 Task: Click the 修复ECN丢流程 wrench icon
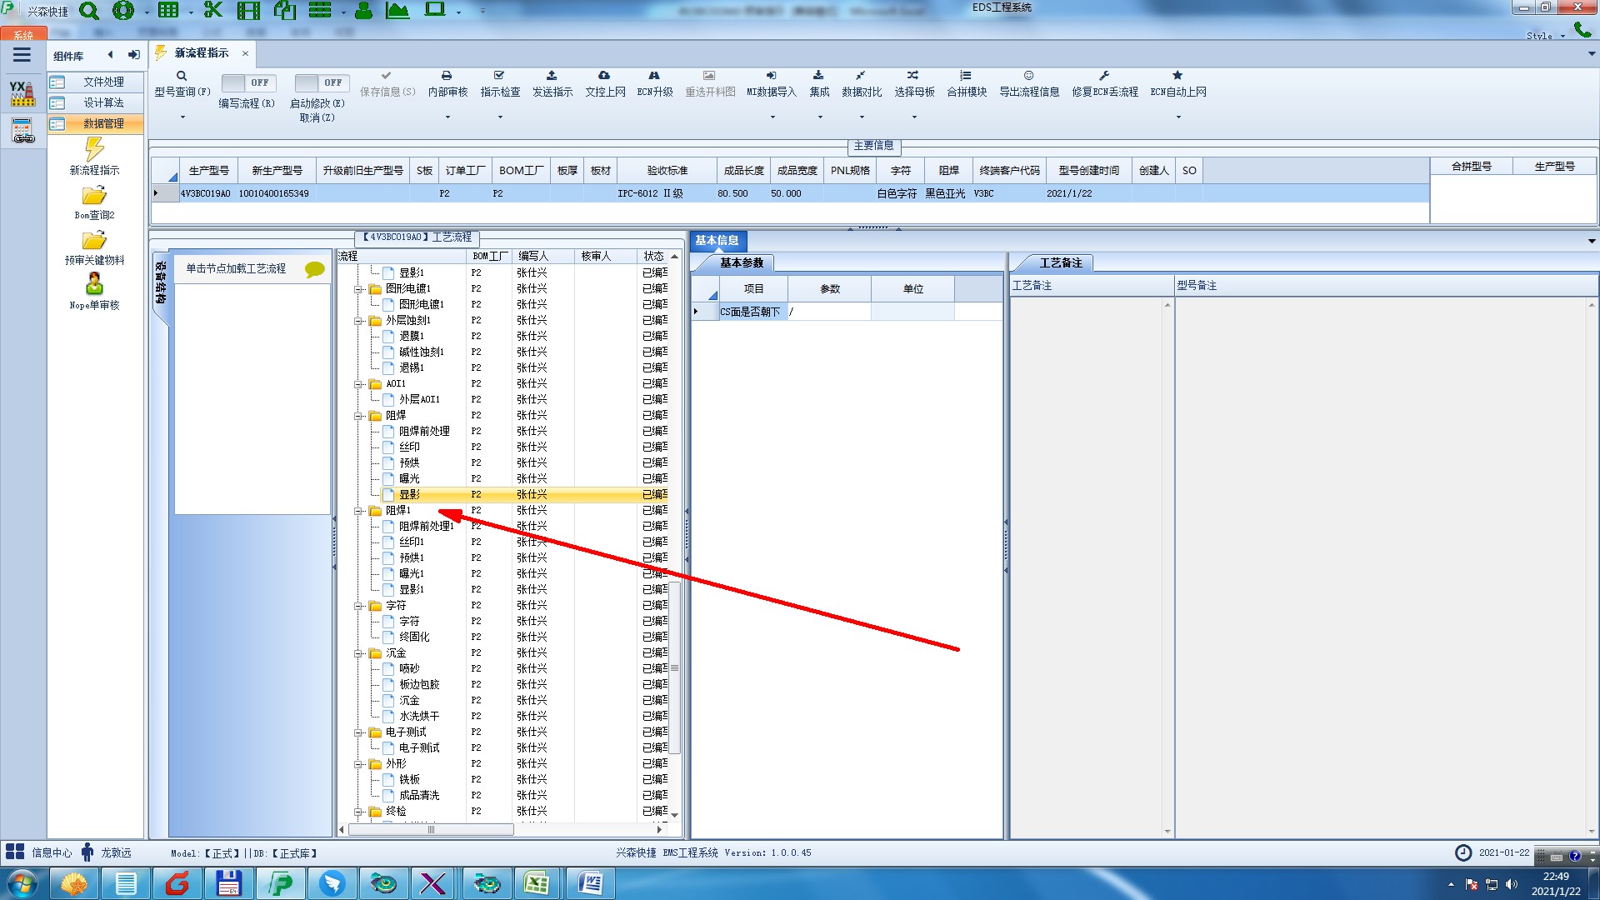[1104, 76]
